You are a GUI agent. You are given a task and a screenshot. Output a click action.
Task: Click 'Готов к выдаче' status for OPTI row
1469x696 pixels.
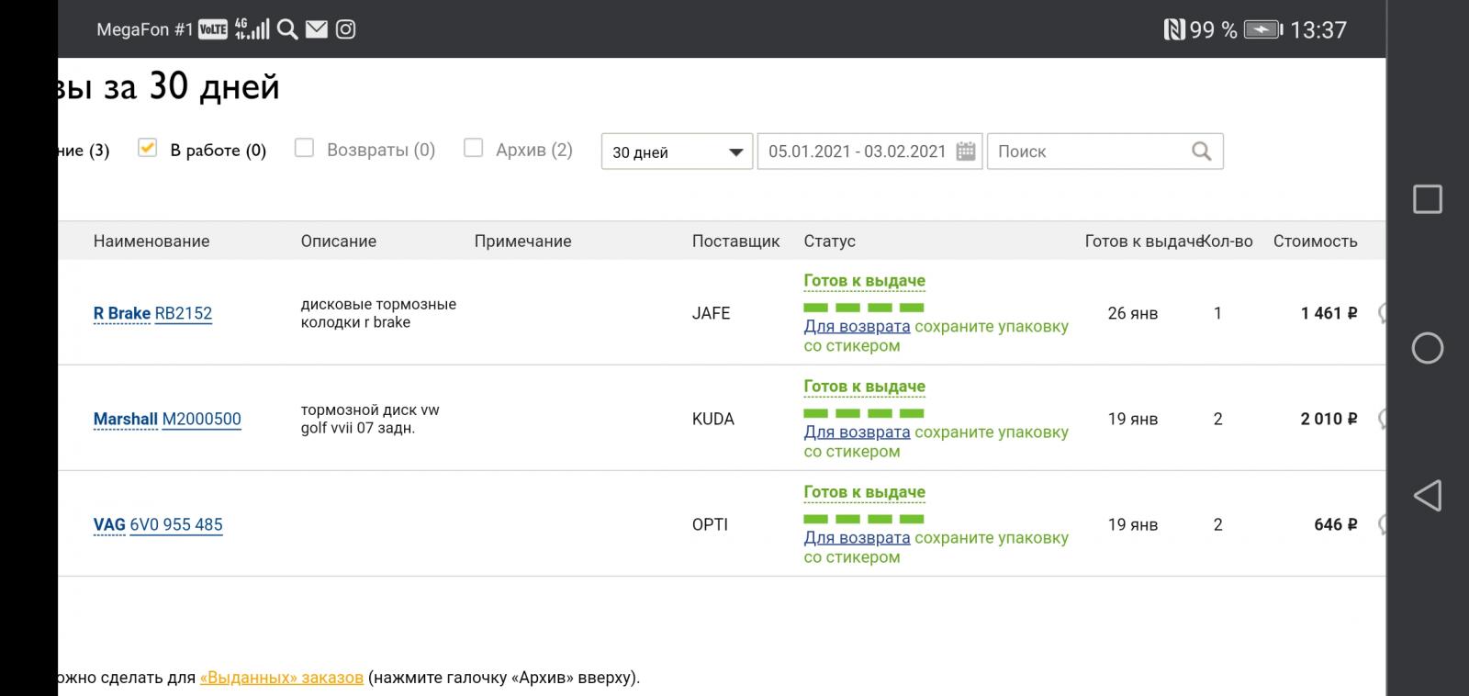[864, 492]
